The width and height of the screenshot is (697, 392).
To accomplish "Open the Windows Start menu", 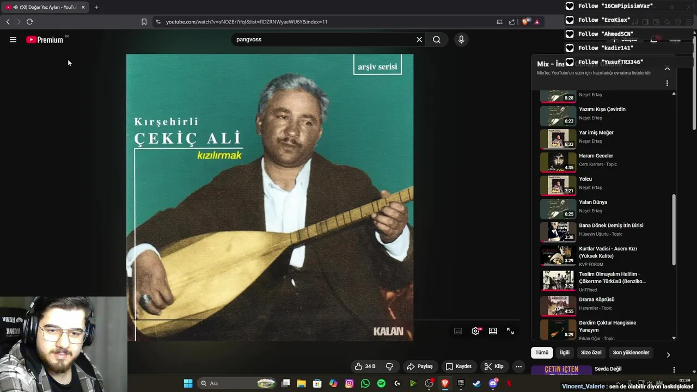I will (188, 383).
